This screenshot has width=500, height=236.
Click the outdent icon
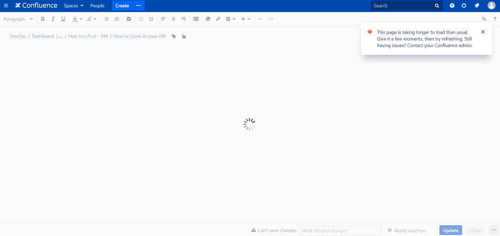141,19
